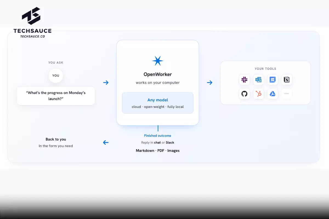Open the Google Drive tool icon
Image resolution: width=329 pixels, height=219 pixels.
pos(273,94)
